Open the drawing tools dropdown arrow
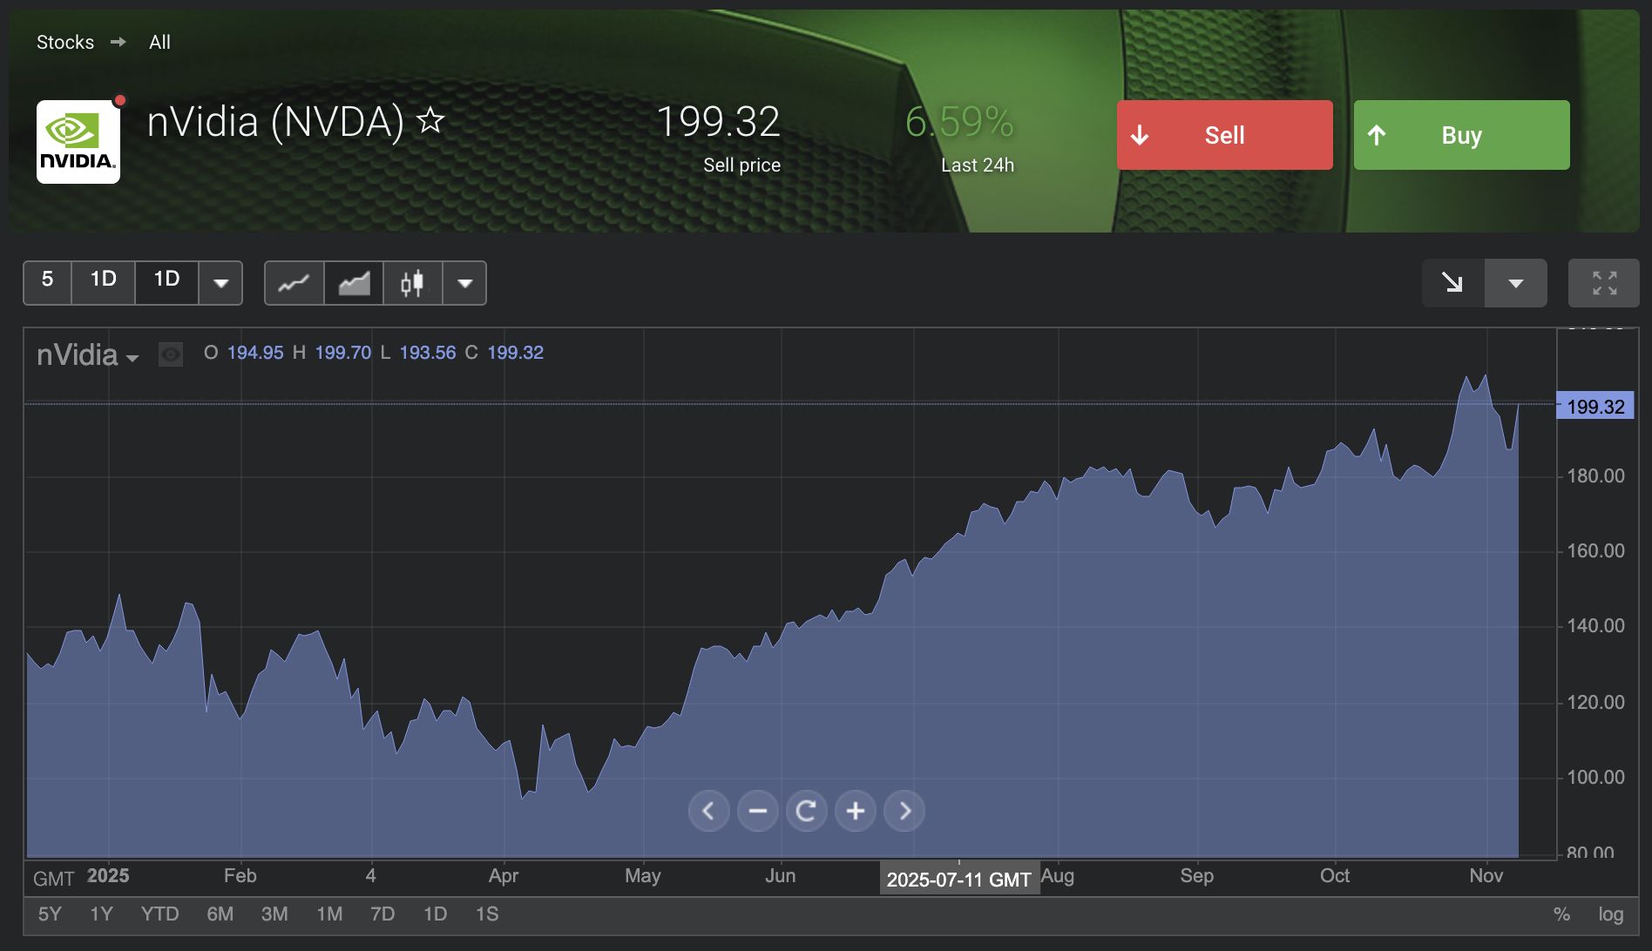1652x951 pixels. pyautogui.click(x=1515, y=283)
